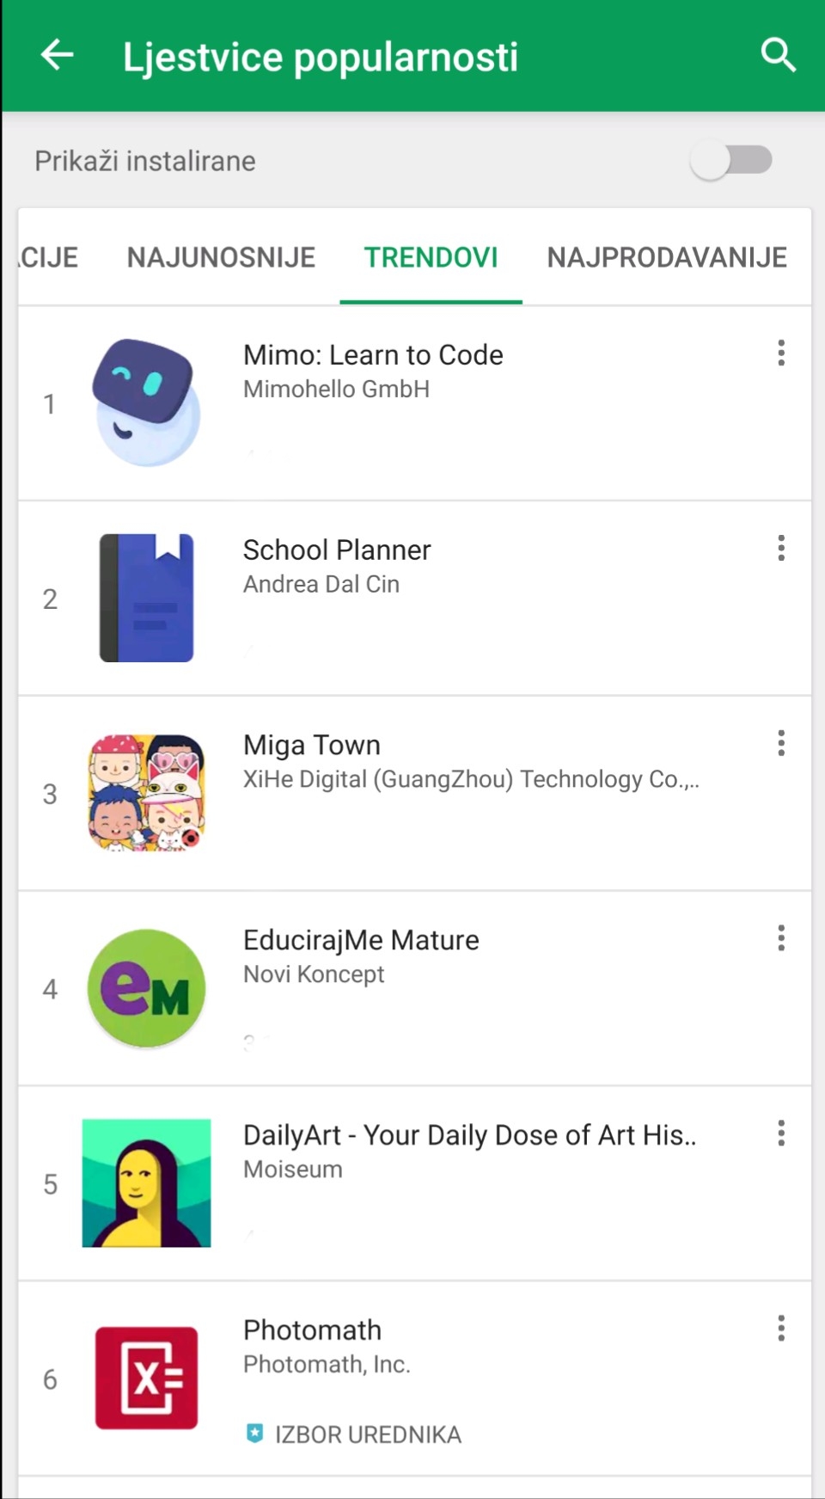
Task: Tap the Mimo robot app icon
Action: 146,402
